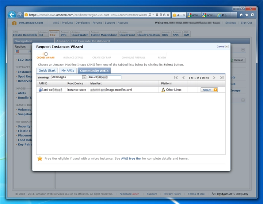Click the browser forward arrow button
263x204 pixels.
point(20,15)
